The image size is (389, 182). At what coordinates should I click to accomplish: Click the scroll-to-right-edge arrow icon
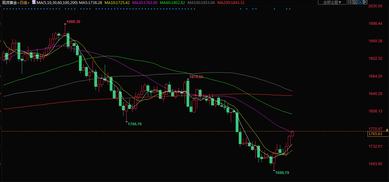click(365, 2)
